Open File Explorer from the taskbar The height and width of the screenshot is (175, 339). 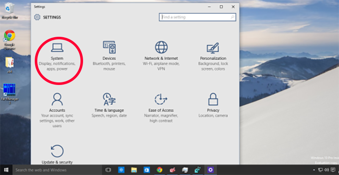134,170
